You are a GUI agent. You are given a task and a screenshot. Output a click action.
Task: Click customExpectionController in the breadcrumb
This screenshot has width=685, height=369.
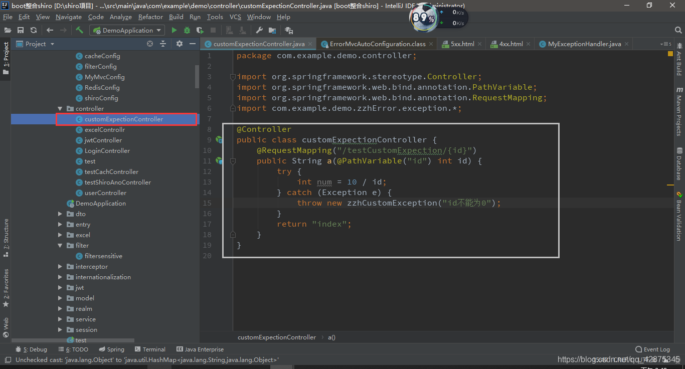click(277, 337)
